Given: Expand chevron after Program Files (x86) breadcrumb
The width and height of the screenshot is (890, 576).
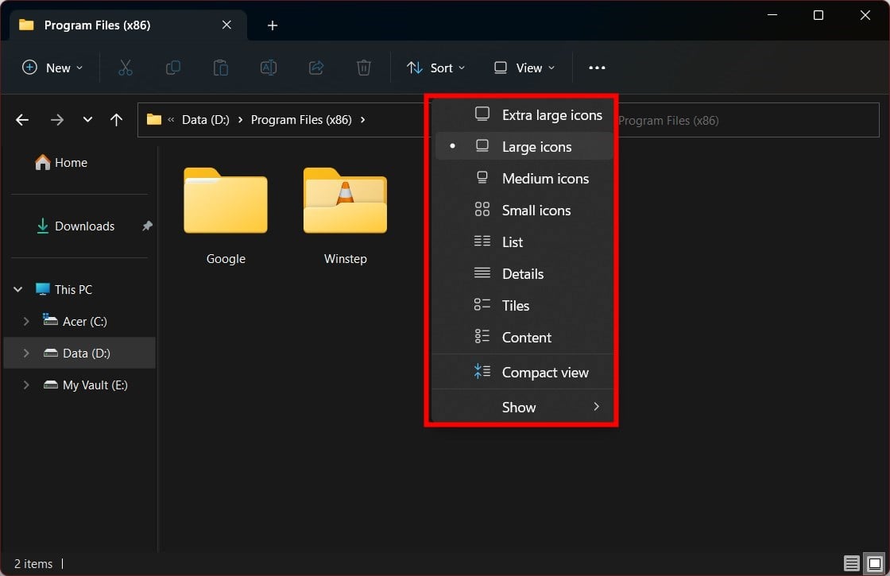Looking at the screenshot, I should click(362, 120).
